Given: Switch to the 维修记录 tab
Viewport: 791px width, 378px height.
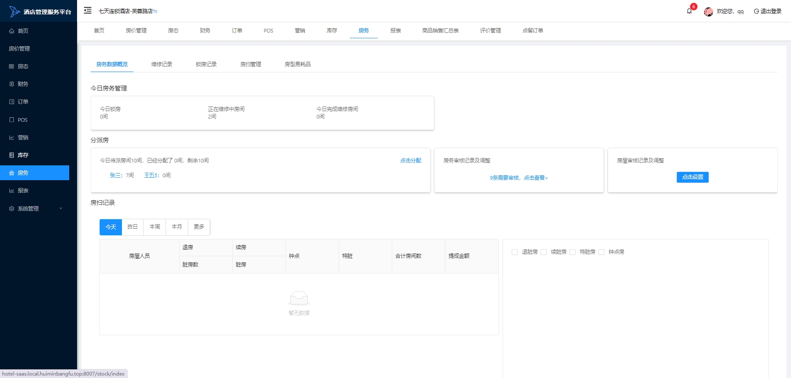Looking at the screenshot, I should 161,64.
